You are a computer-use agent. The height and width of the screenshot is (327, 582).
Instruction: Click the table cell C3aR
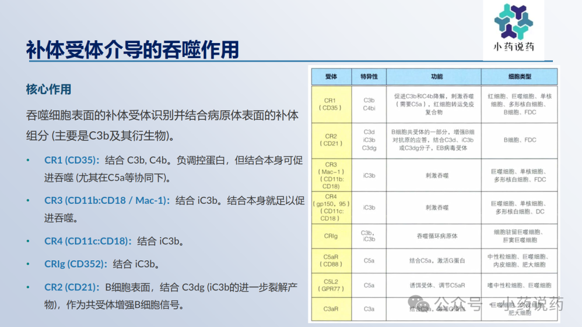click(331, 309)
